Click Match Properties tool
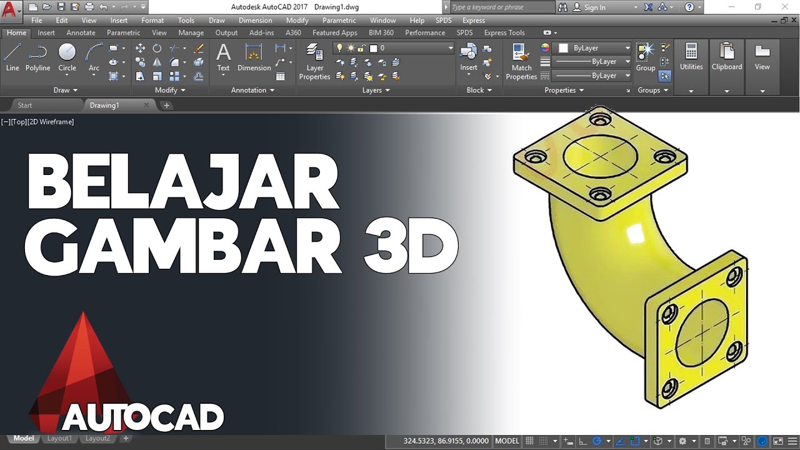Viewport: 800px width, 450px height. [521, 61]
